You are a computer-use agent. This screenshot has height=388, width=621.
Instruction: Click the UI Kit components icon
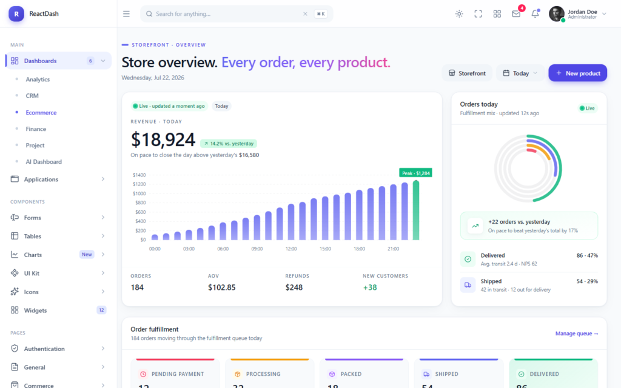(x=15, y=273)
